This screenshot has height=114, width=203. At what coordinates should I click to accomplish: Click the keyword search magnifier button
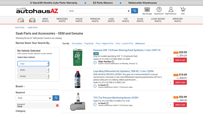(x=56, y=98)
